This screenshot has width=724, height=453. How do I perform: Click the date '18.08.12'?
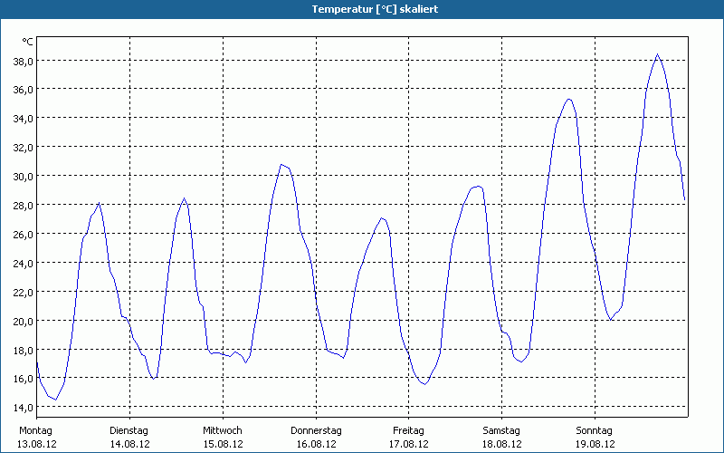[x=502, y=444]
